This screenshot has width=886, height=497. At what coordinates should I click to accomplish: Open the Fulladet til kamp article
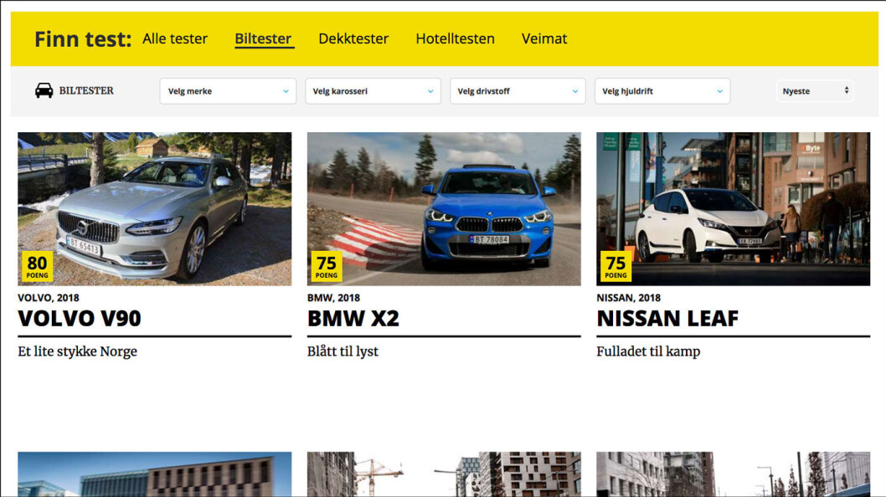pos(648,351)
